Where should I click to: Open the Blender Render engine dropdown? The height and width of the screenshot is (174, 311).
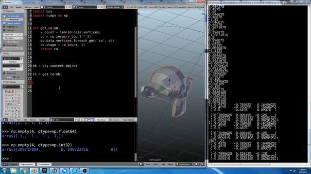click(x=115, y=7)
